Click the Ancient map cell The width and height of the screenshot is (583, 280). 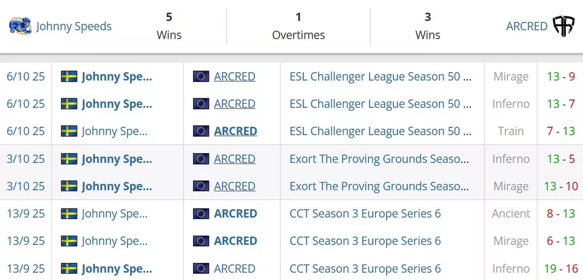tap(511, 214)
